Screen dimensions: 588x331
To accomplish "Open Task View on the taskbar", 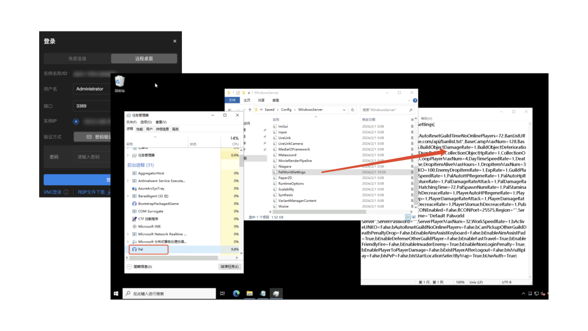I will click(222, 293).
